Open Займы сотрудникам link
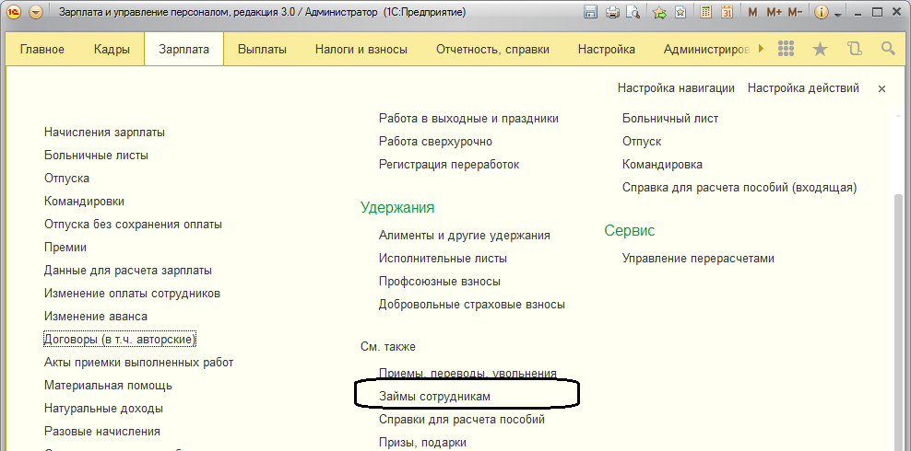Viewport: 911px width, 451px height. coord(434,396)
